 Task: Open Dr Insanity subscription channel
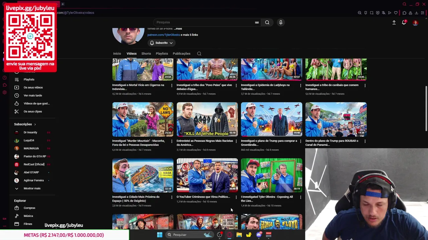[30, 132]
